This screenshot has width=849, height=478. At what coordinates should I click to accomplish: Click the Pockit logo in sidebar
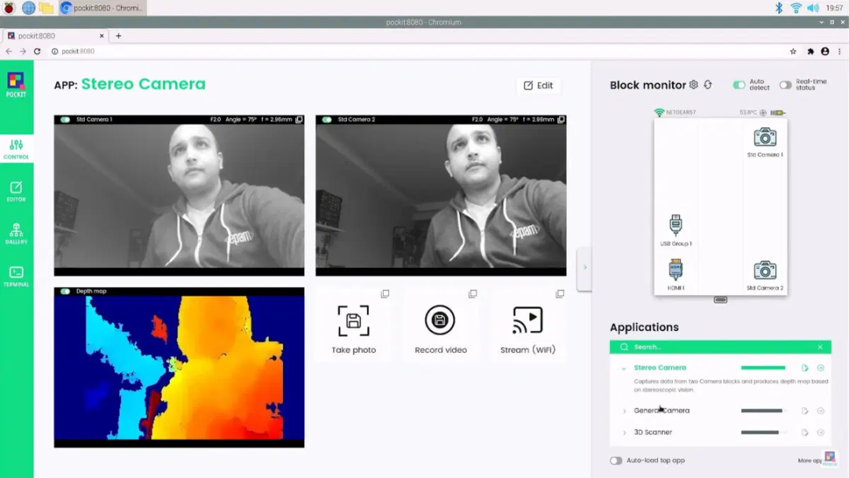[x=16, y=85]
